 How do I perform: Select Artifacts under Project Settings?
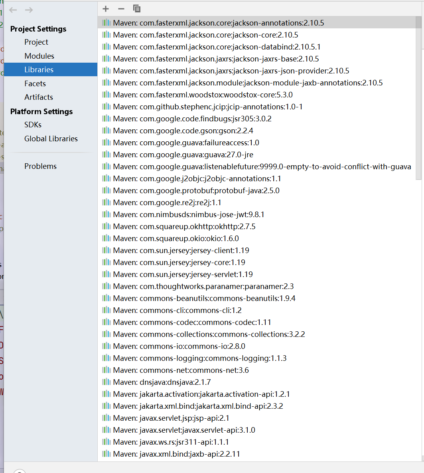coord(38,97)
